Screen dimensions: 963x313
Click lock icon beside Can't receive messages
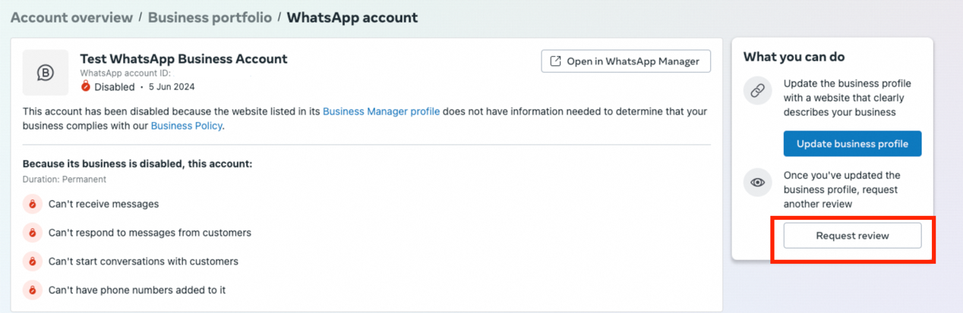[32, 204]
